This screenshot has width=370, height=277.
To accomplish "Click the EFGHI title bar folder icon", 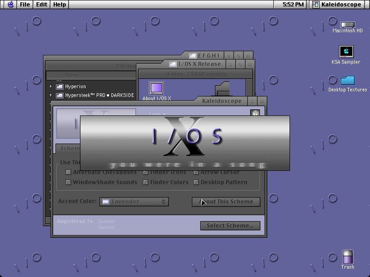I will pyautogui.click(x=193, y=55).
